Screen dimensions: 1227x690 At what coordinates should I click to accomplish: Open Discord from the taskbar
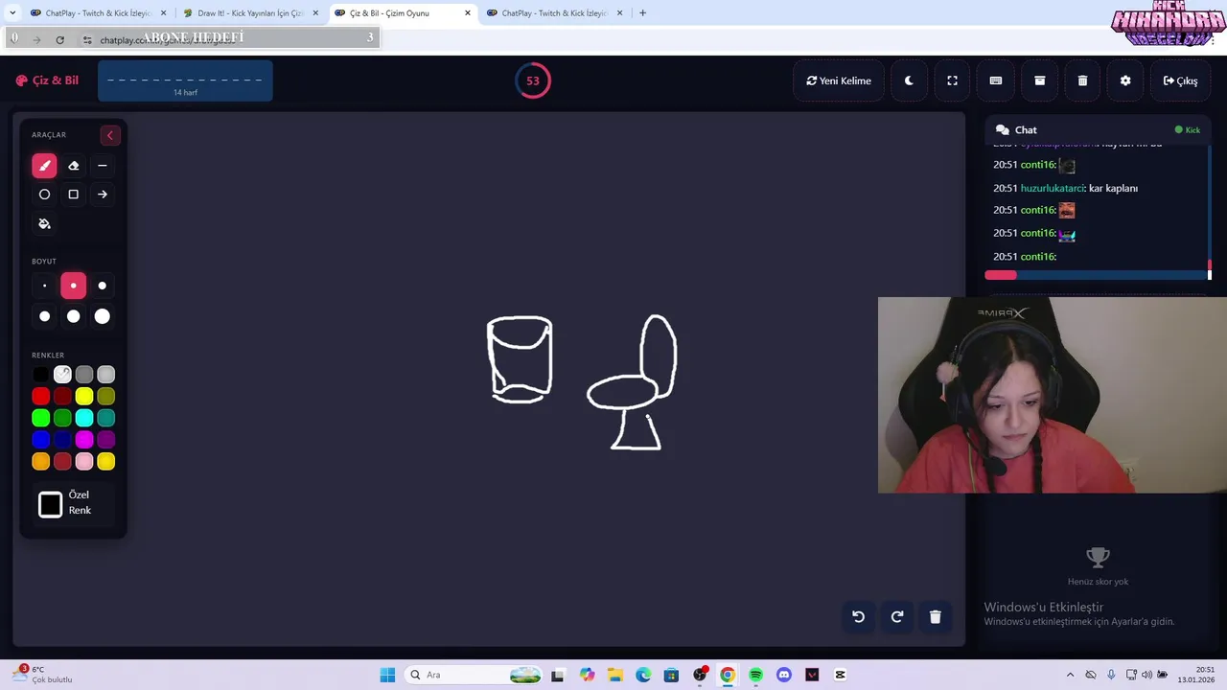[x=784, y=675]
